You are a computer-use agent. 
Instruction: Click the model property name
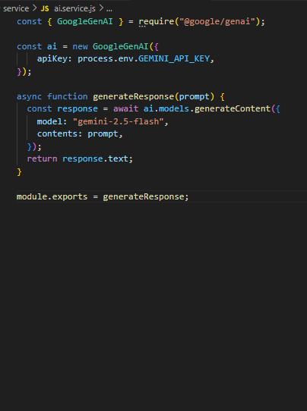pyautogui.click(x=49, y=121)
